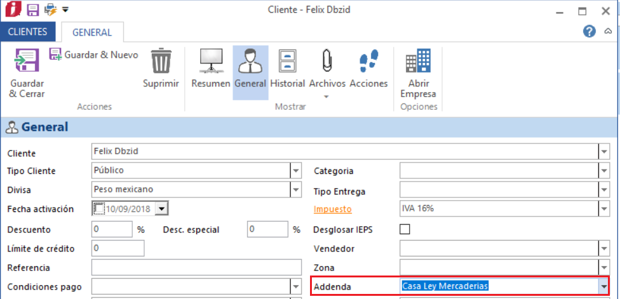Click the Abrir Empresa building icon
The height and width of the screenshot is (299, 620).
pyautogui.click(x=418, y=62)
